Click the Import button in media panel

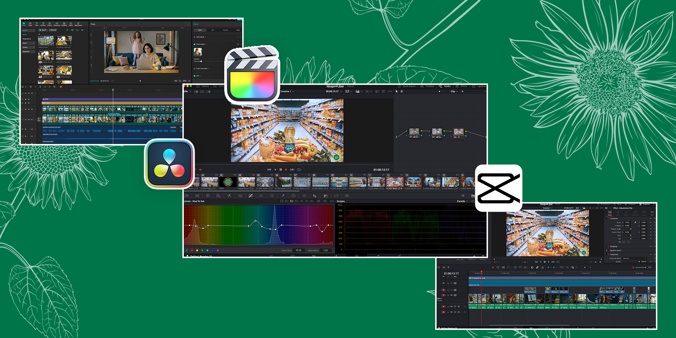tap(43, 30)
